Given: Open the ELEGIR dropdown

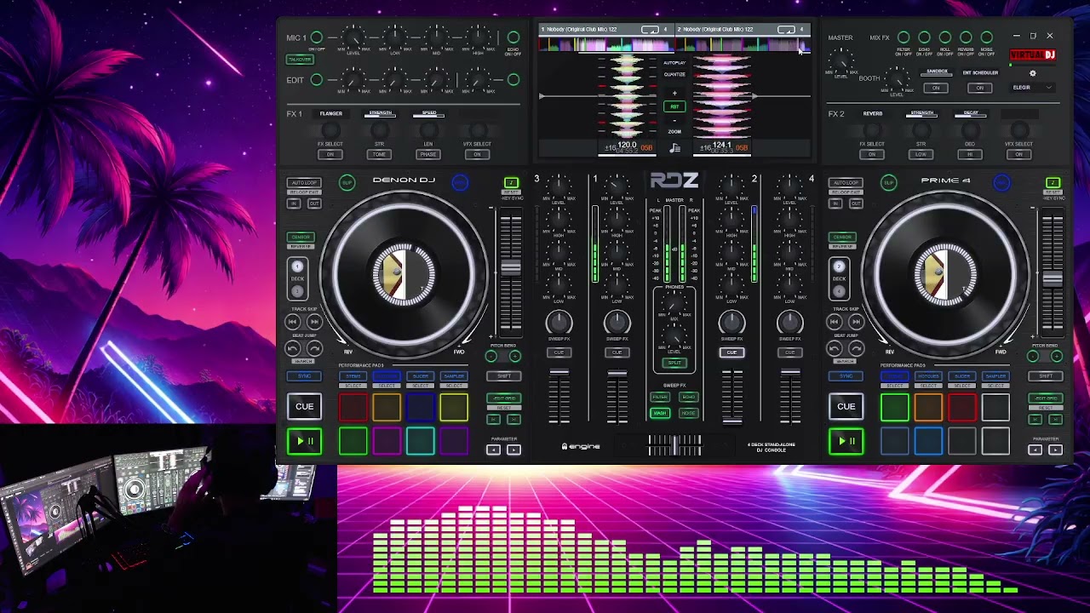Looking at the screenshot, I should tap(1032, 88).
